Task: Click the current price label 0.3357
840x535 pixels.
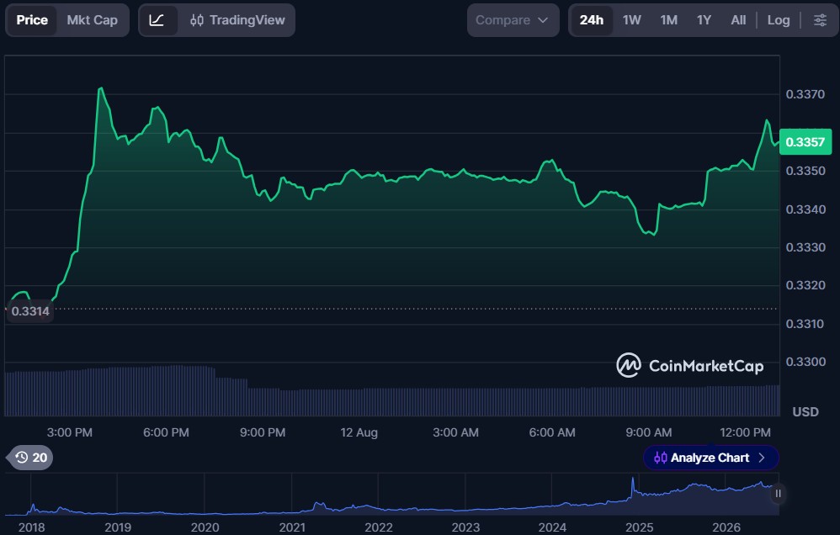Action: [x=805, y=142]
